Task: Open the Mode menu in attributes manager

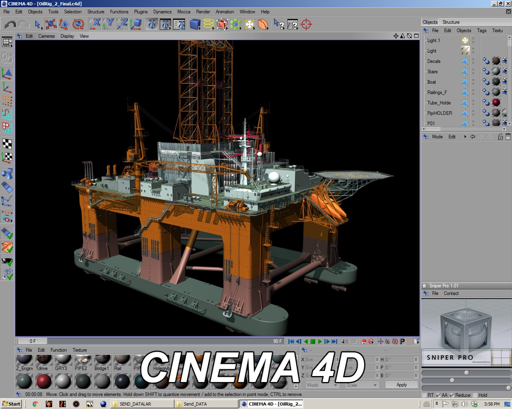Action: click(437, 137)
